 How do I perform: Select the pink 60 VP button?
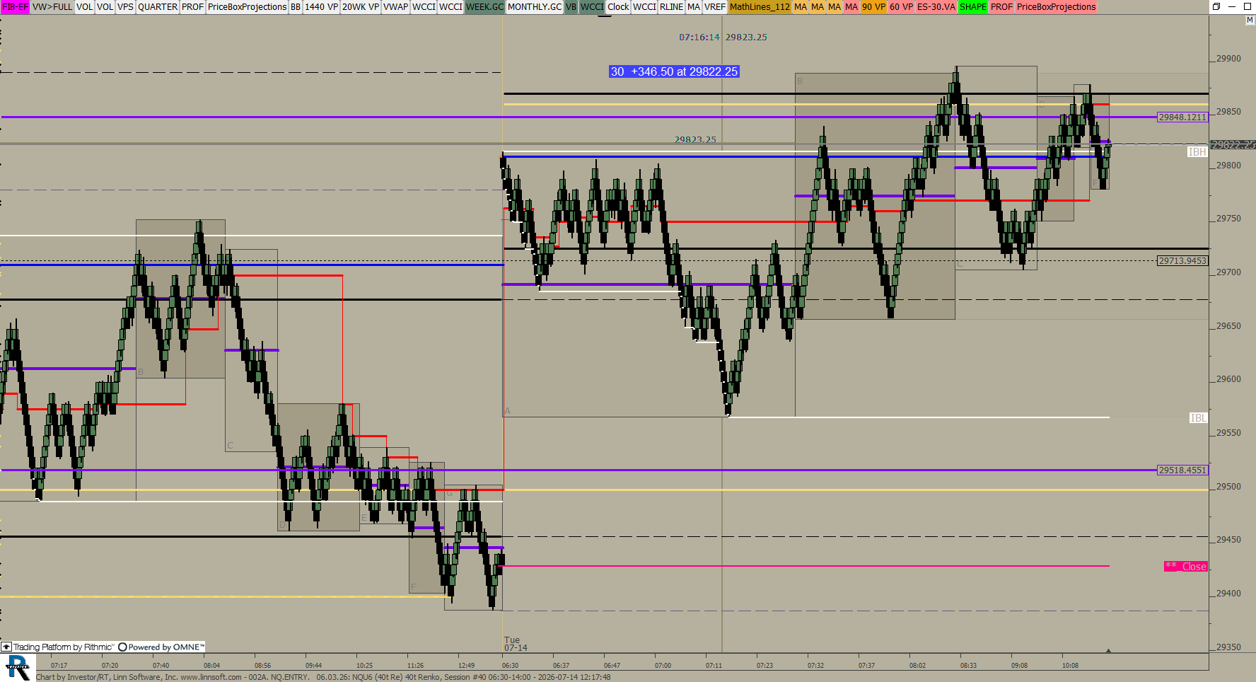(901, 6)
